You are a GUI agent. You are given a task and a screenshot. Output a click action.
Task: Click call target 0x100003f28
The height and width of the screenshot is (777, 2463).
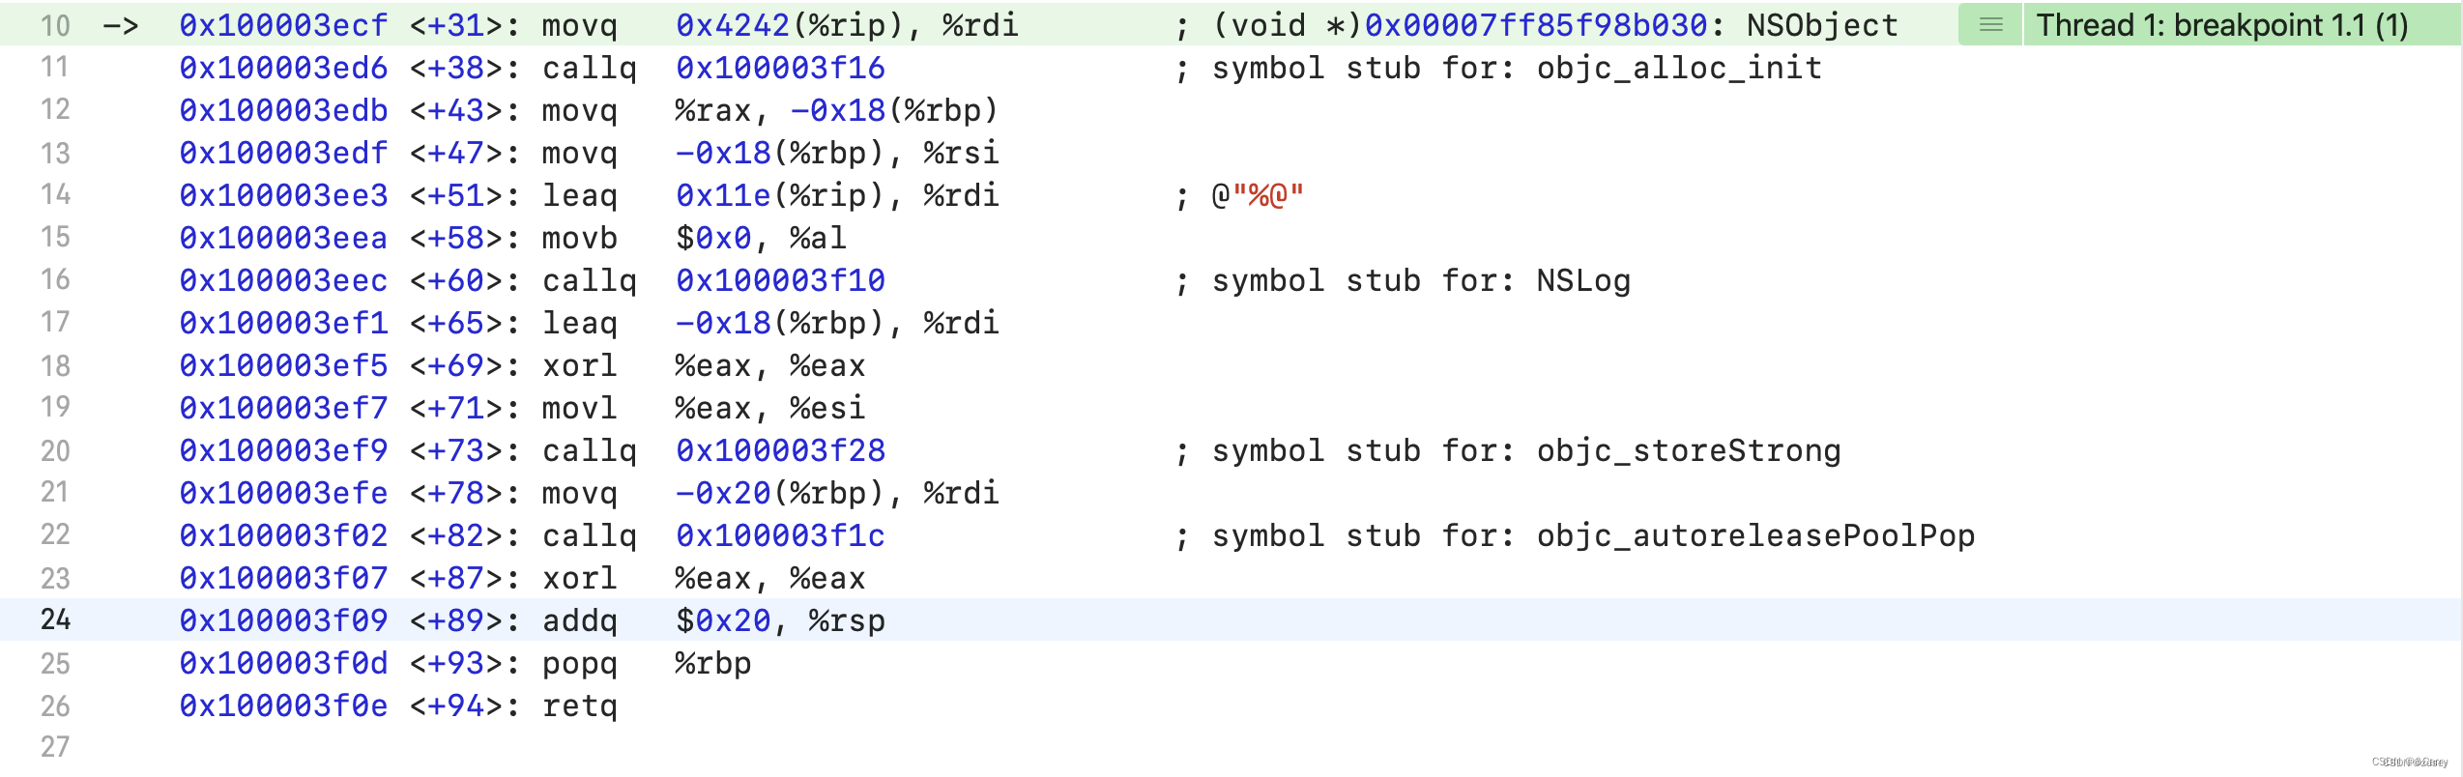tap(780, 450)
